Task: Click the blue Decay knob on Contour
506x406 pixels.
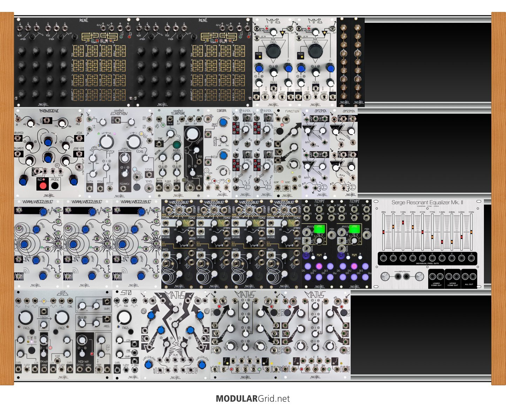Action: click(223, 155)
